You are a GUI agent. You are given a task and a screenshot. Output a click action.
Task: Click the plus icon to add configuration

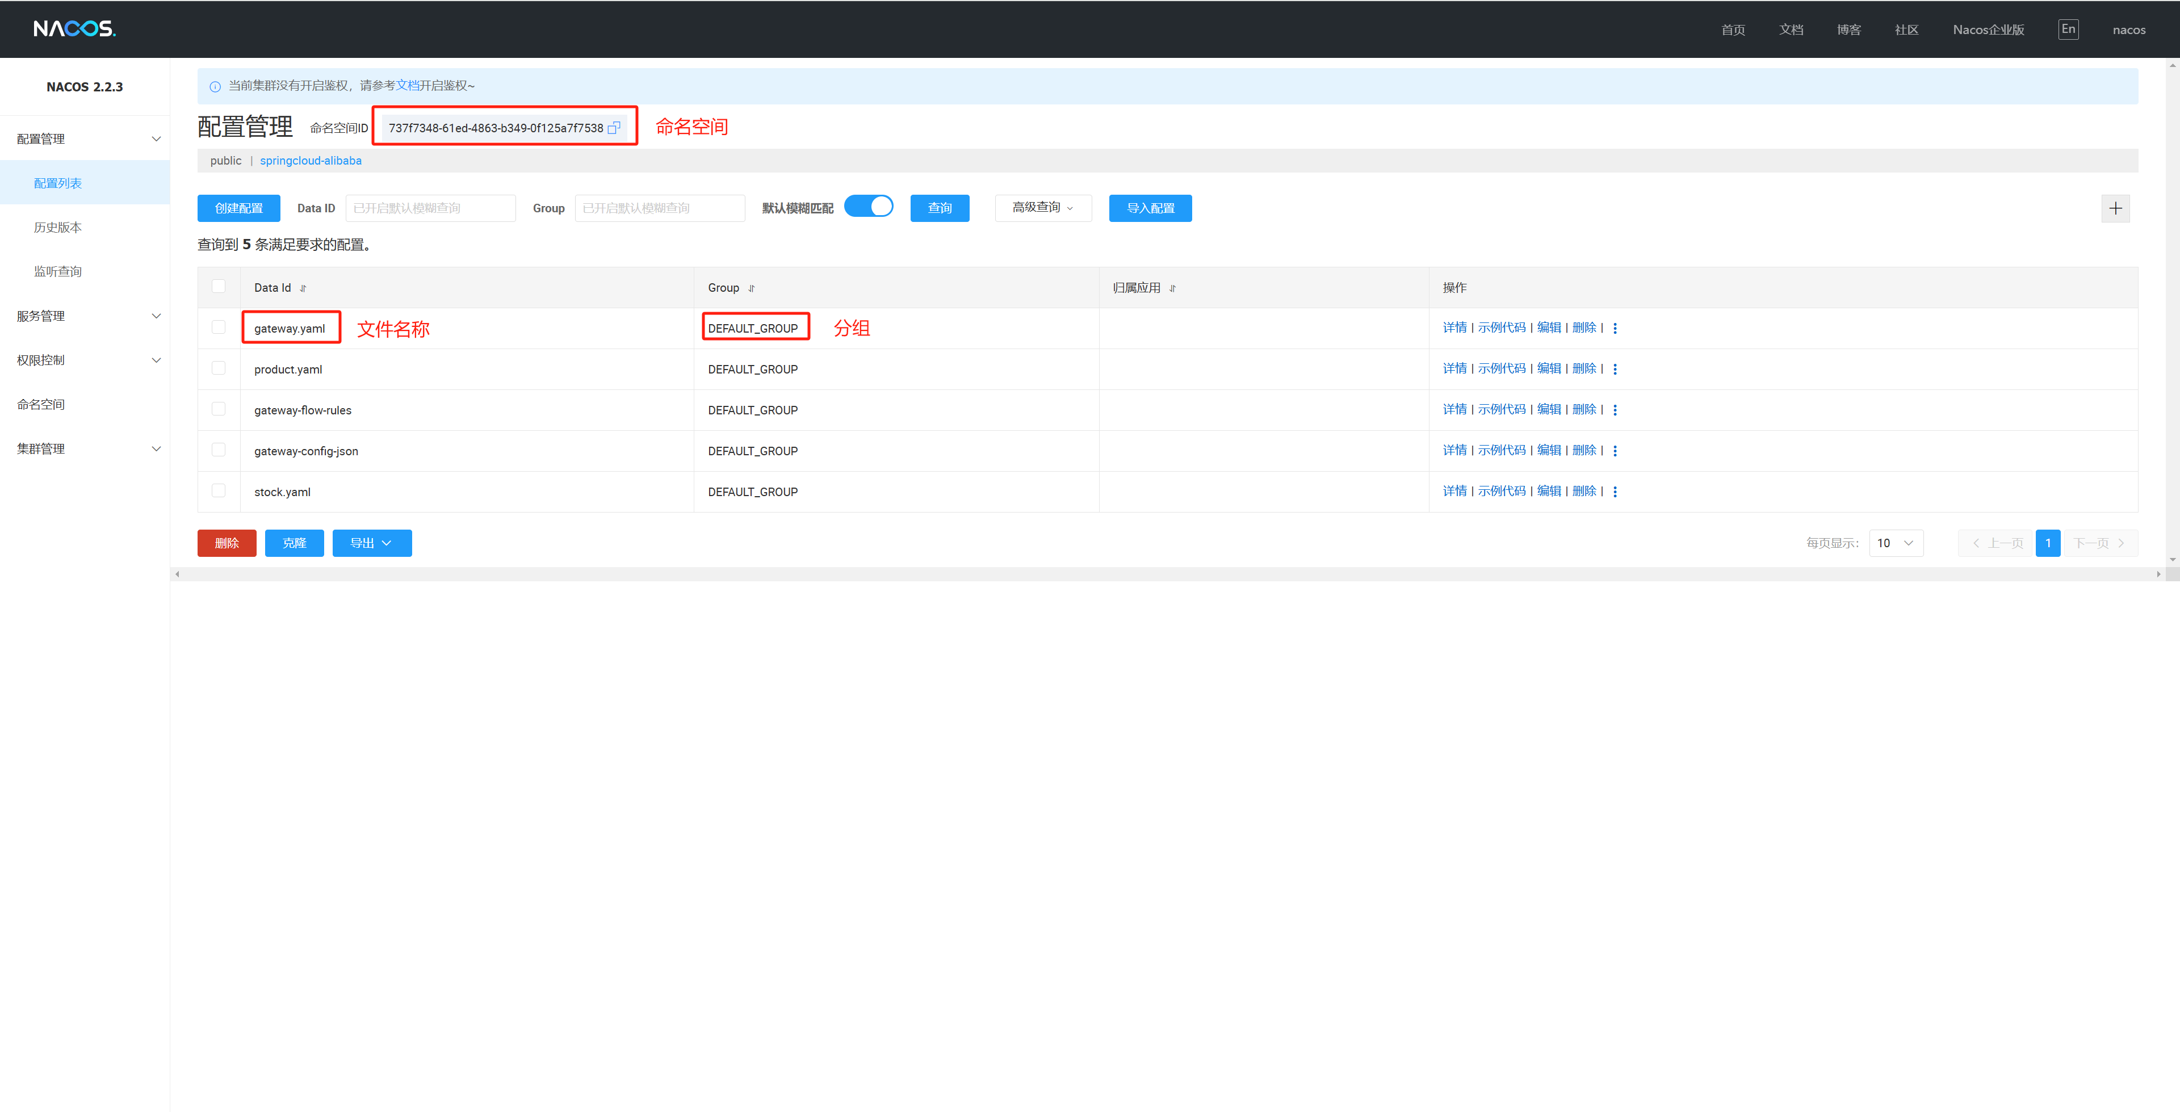click(x=2115, y=208)
